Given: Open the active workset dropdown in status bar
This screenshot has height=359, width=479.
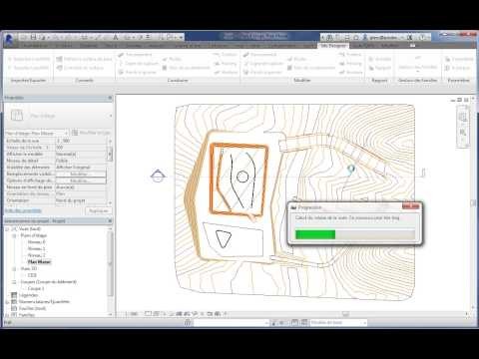Looking at the screenshot, I should 232,322.
